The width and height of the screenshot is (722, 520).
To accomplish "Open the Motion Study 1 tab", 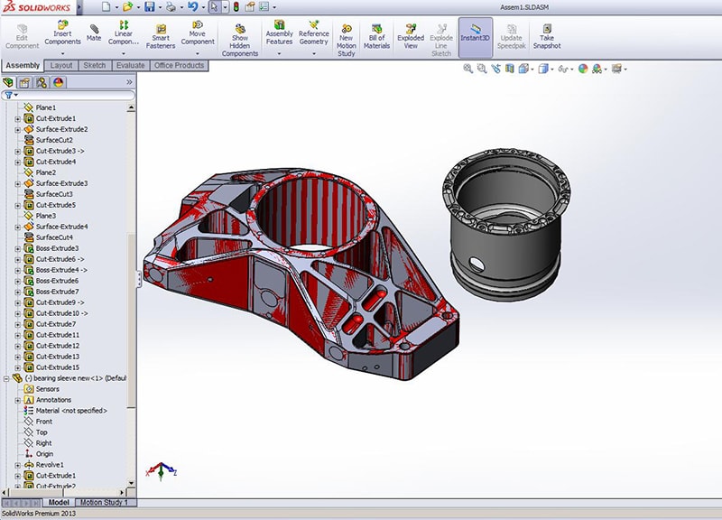I will point(102,504).
